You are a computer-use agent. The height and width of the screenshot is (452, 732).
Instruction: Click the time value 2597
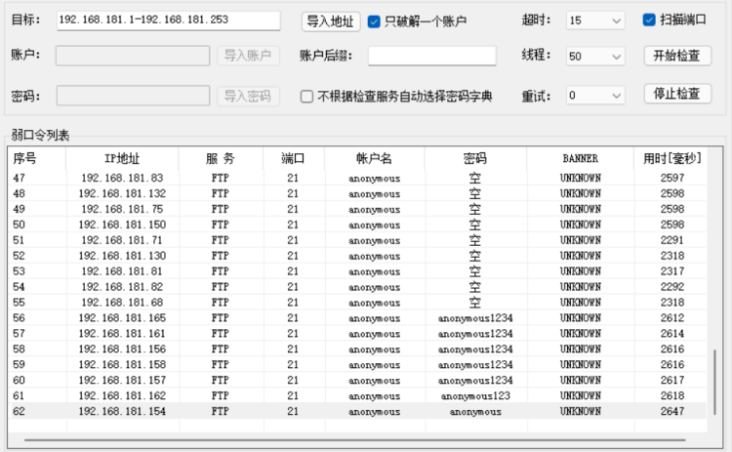(x=672, y=178)
